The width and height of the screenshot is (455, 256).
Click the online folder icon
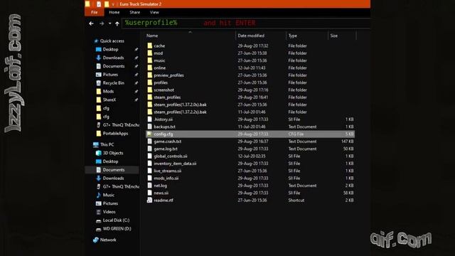(x=150, y=68)
